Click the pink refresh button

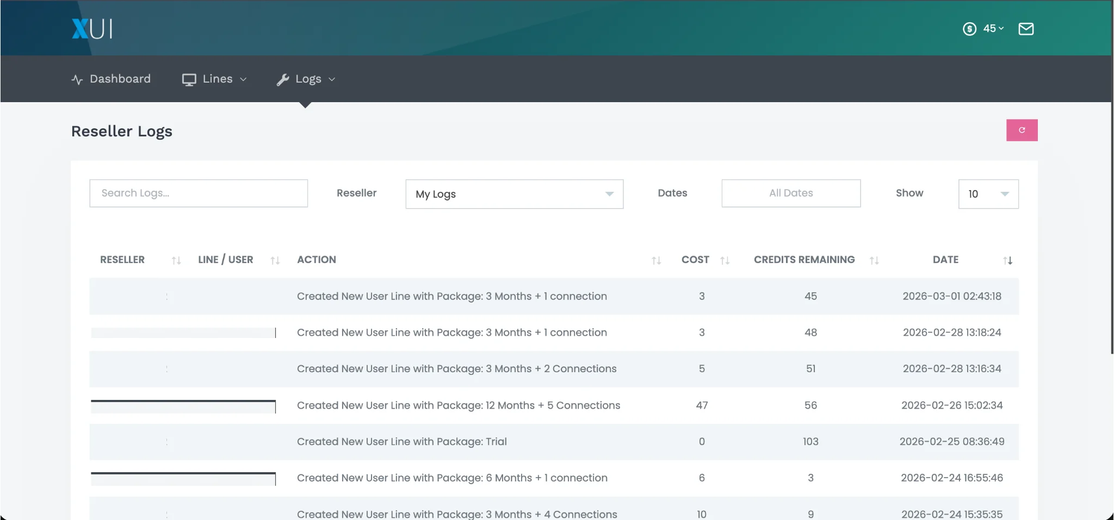coord(1022,130)
